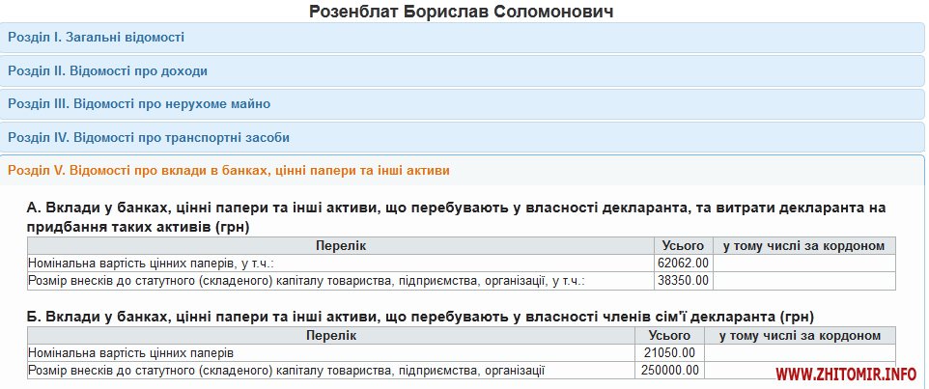929x389 pixels.
Task: Click the section А heading about declarant's assets
Action: [456, 217]
